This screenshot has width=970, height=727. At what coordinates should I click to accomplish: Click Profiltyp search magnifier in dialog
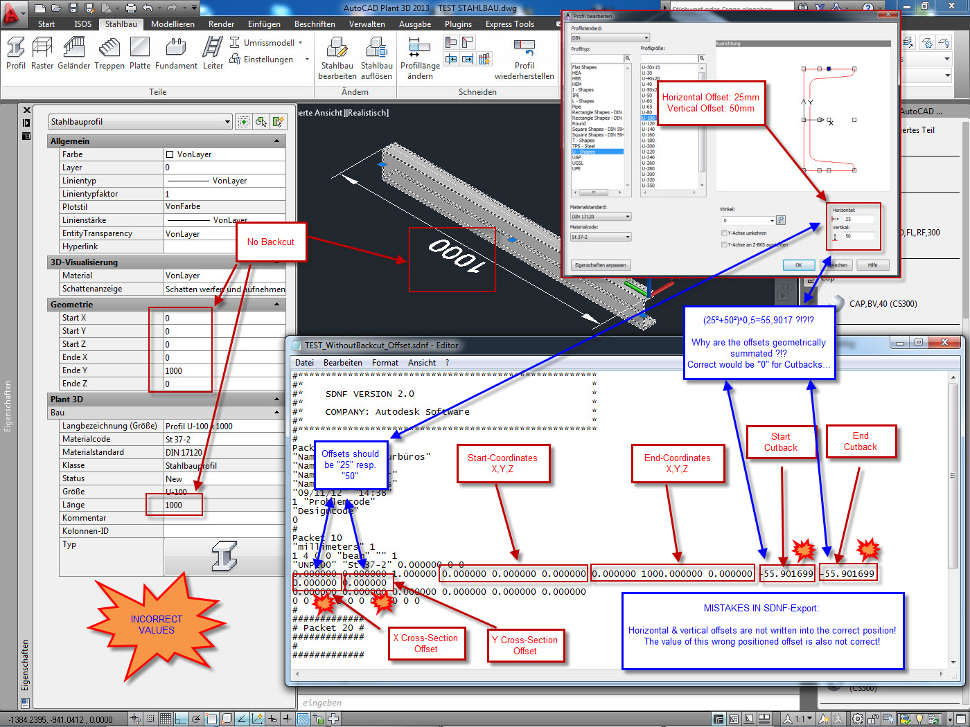[x=628, y=58]
